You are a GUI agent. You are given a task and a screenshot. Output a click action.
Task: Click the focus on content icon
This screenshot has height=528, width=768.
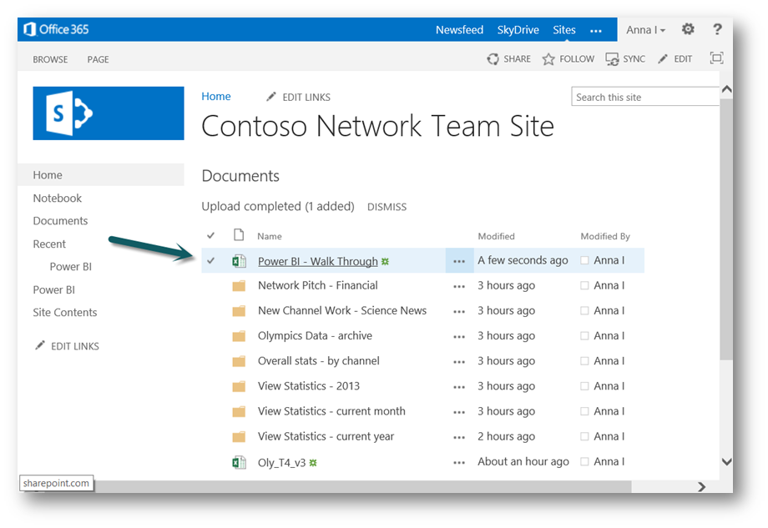click(716, 58)
